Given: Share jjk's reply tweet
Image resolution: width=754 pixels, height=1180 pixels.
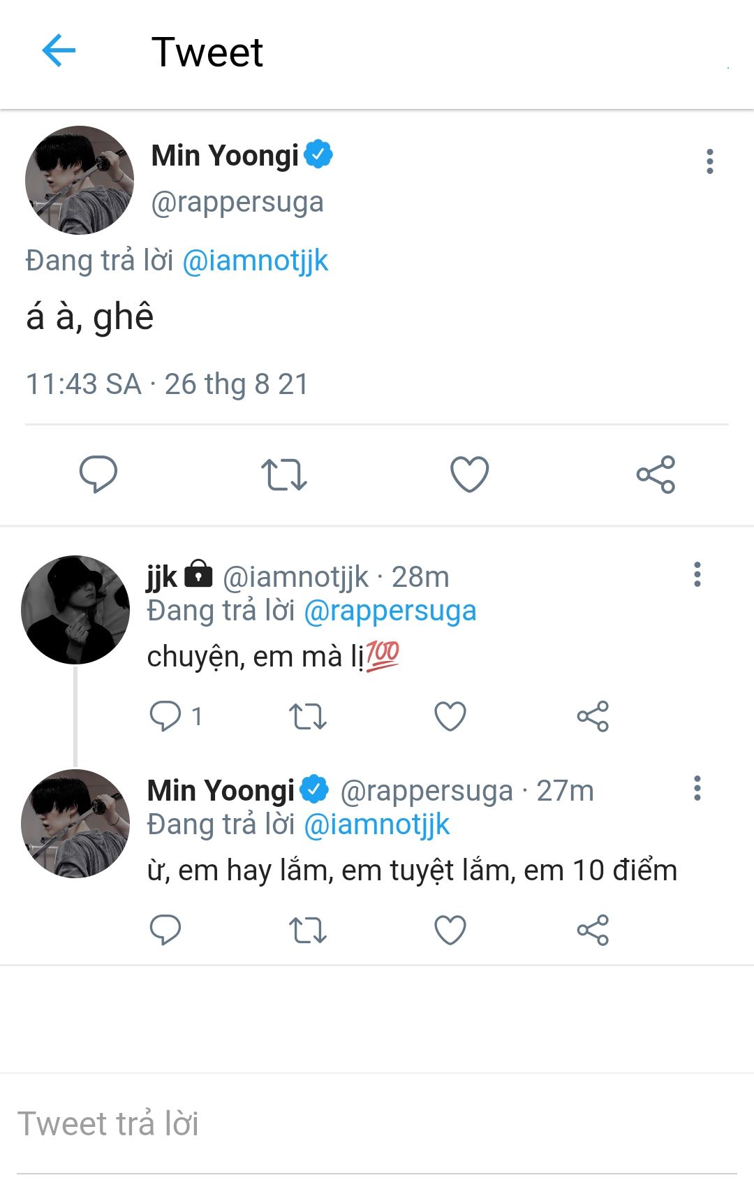Looking at the screenshot, I should pyautogui.click(x=593, y=716).
